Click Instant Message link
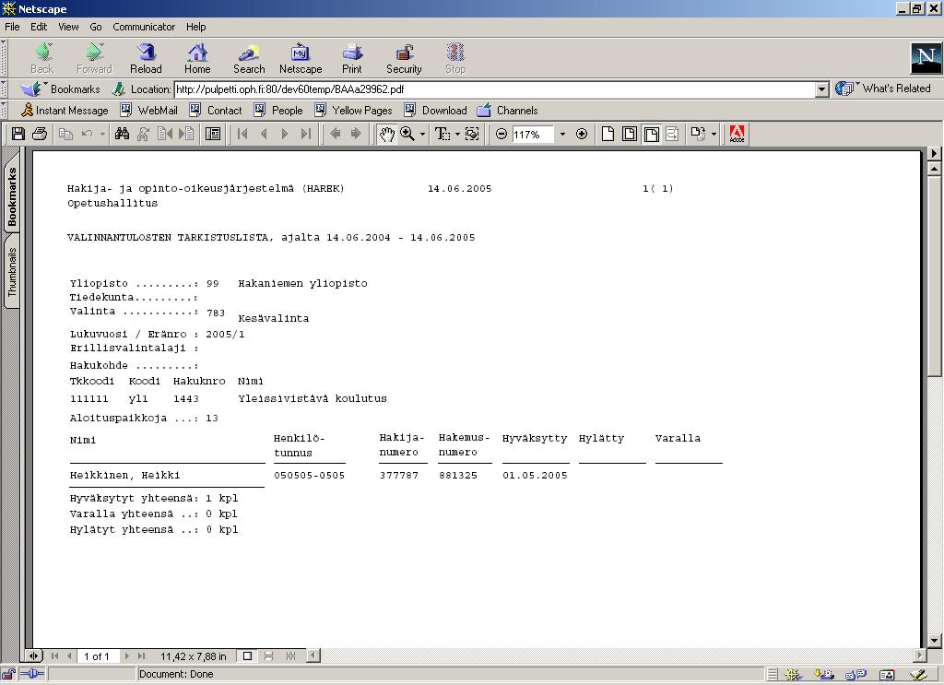This screenshot has height=685, width=944. point(65,110)
